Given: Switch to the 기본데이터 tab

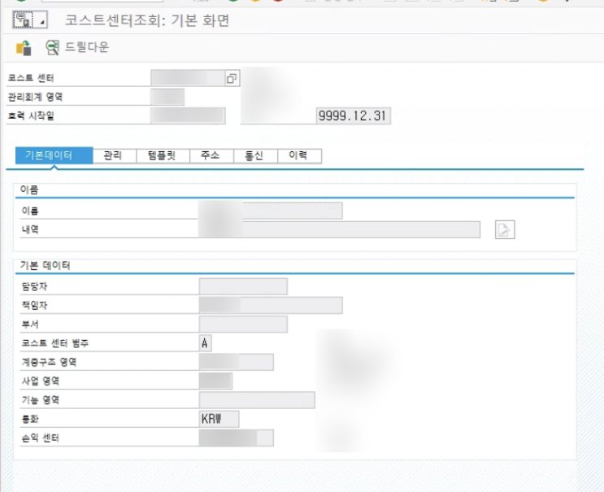Looking at the screenshot, I should [54, 155].
